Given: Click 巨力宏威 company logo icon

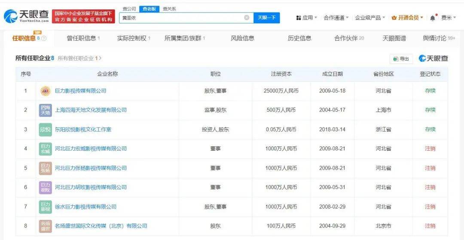Looking at the screenshot, I should pos(46,149).
